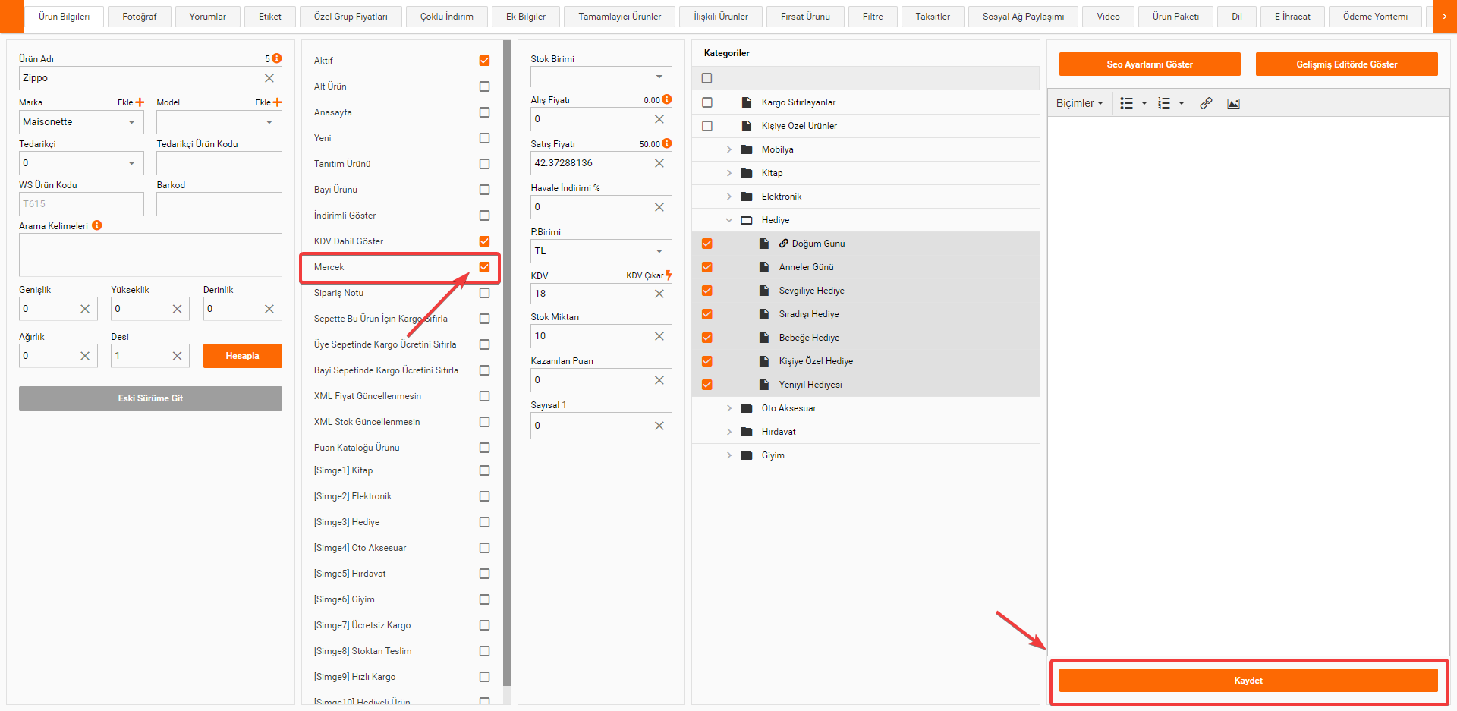Click the options panel vertical scrollbar
This screenshot has width=1457, height=711.
[507, 364]
